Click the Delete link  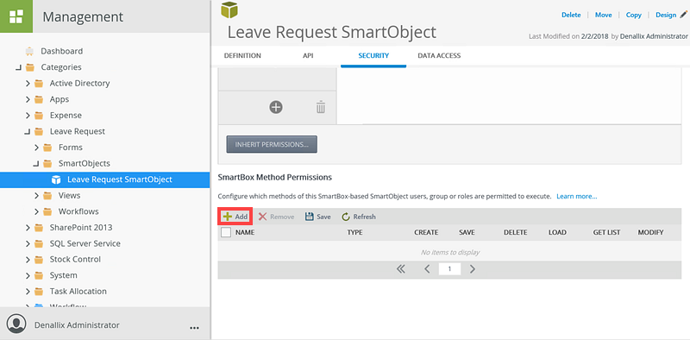point(571,15)
